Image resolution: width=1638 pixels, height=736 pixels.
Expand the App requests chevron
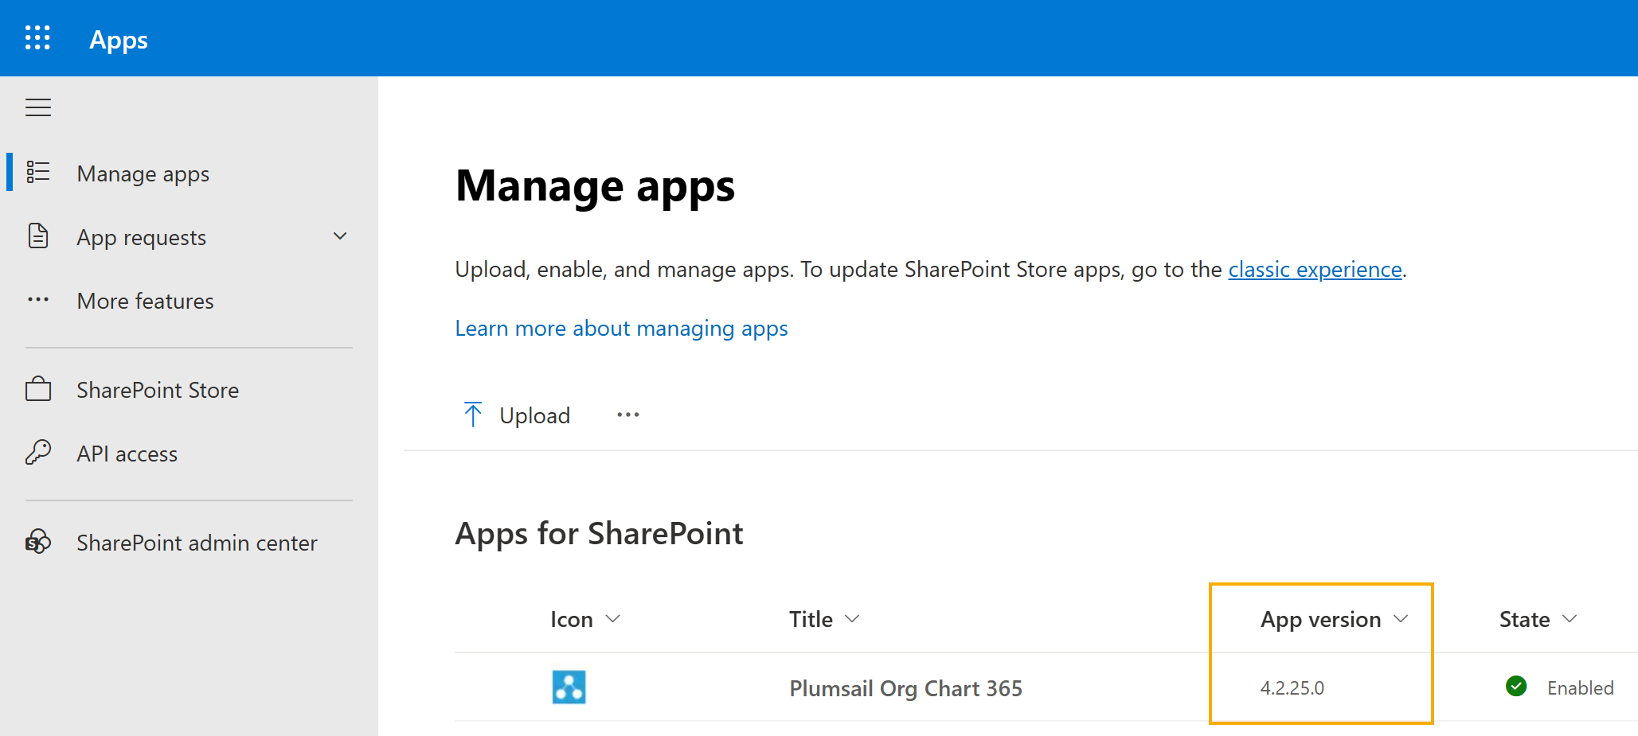pyautogui.click(x=340, y=236)
